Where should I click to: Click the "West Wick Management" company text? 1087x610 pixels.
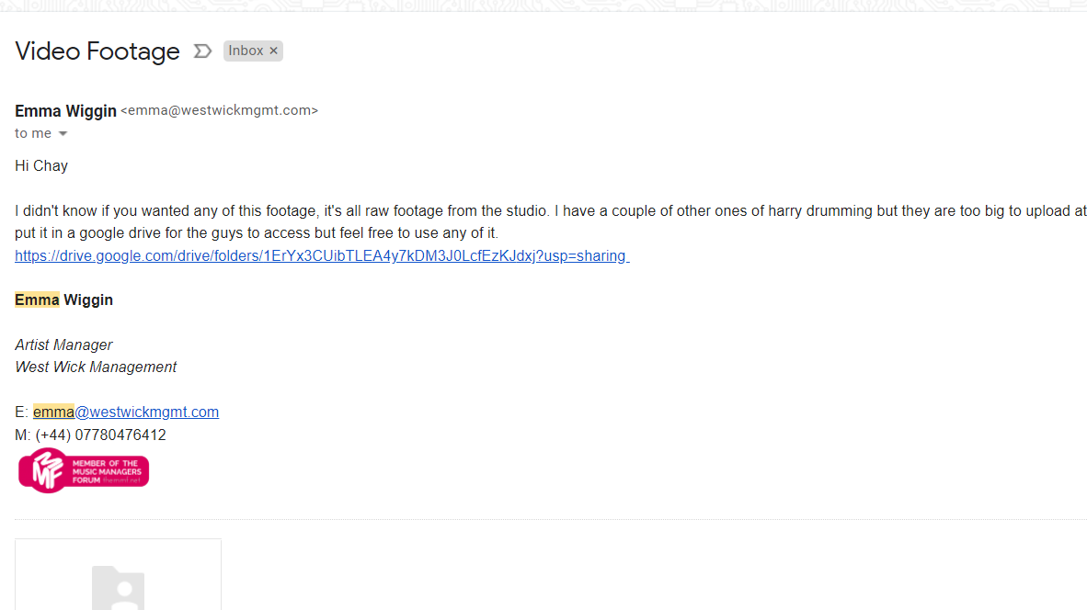click(96, 367)
